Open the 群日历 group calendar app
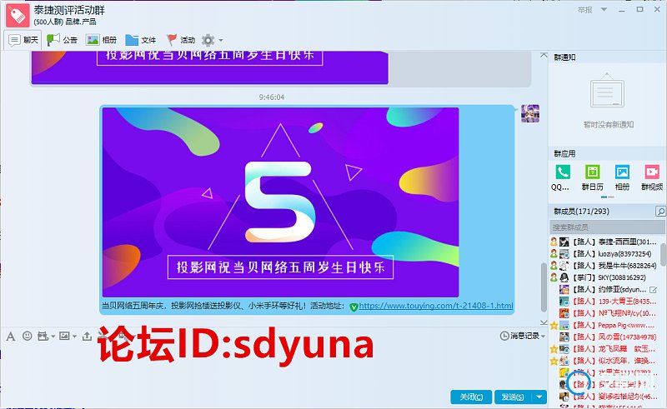This screenshot has height=409, width=667. click(x=592, y=177)
